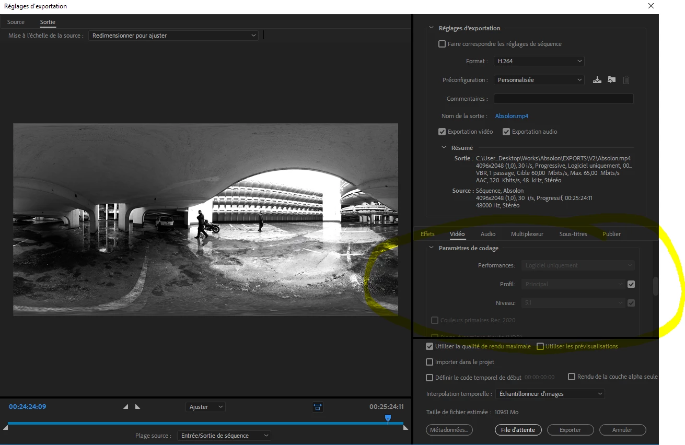Open the Format H.264 dropdown
The width and height of the screenshot is (685, 445).
point(539,61)
